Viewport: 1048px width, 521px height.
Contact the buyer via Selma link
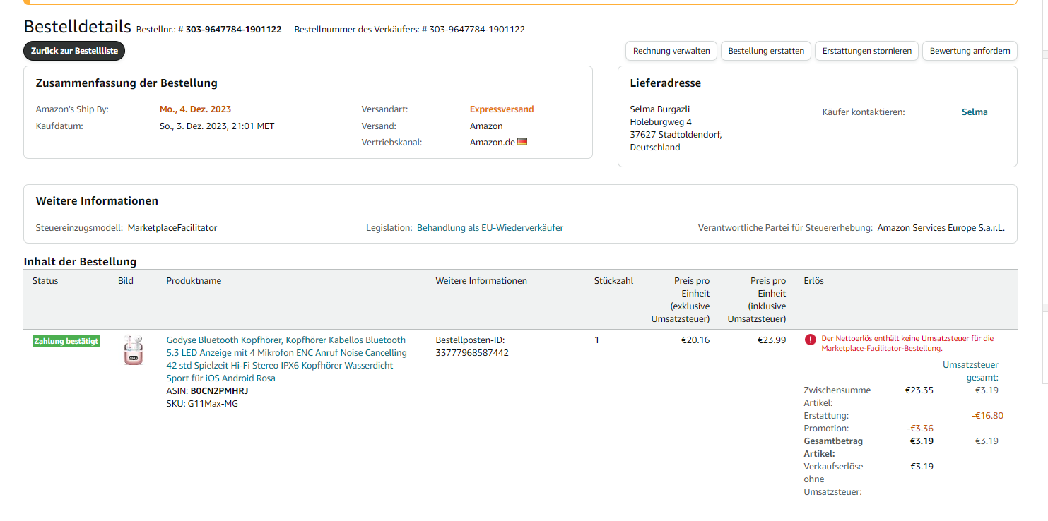[x=975, y=112]
